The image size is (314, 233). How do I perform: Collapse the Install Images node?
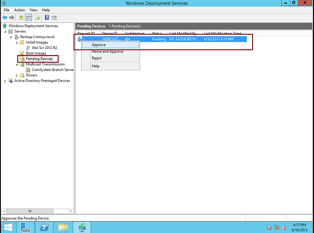click(x=17, y=43)
